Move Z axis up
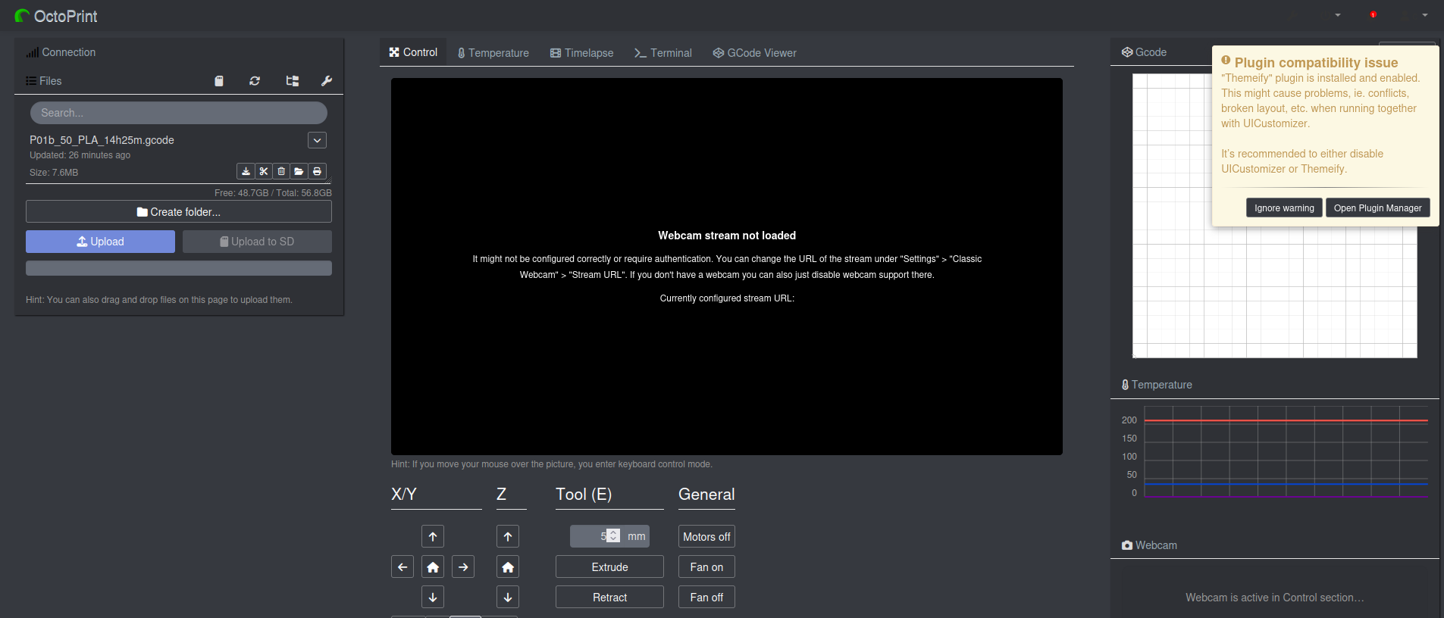The height and width of the screenshot is (618, 1444). point(508,536)
